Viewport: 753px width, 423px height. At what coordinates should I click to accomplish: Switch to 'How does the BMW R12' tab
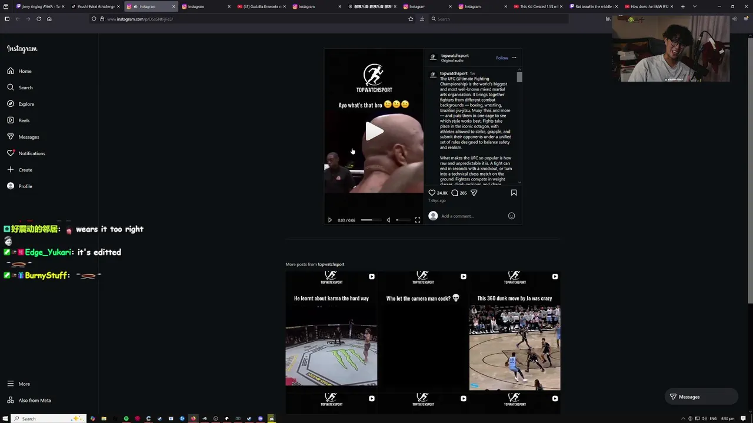tap(648, 6)
